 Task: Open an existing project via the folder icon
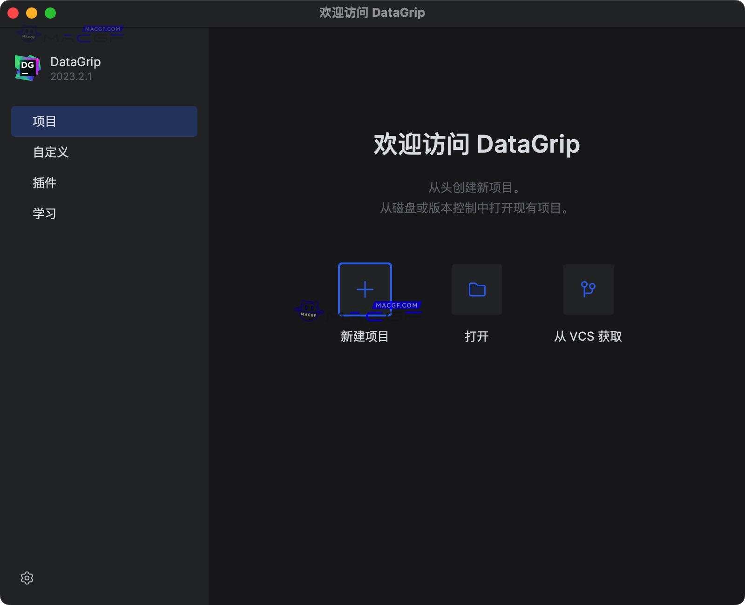click(476, 289)
